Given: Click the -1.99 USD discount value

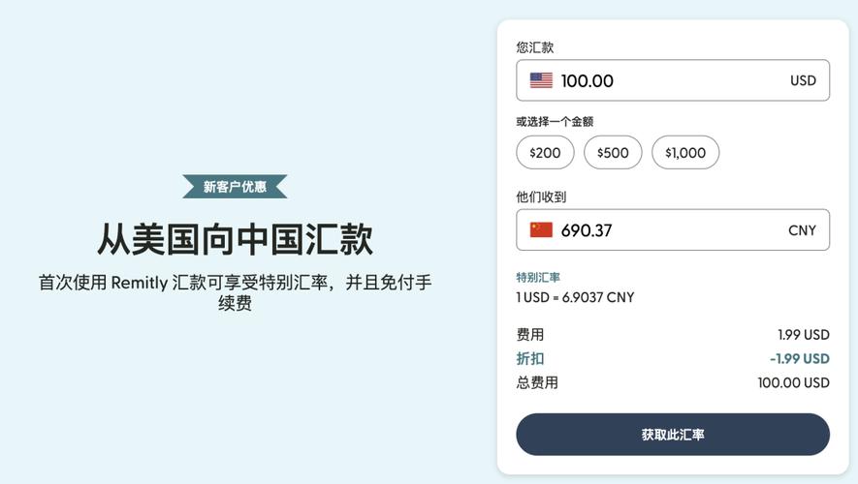Looking at the screenshot, I should pyautogui.click(x=800, y=359).
